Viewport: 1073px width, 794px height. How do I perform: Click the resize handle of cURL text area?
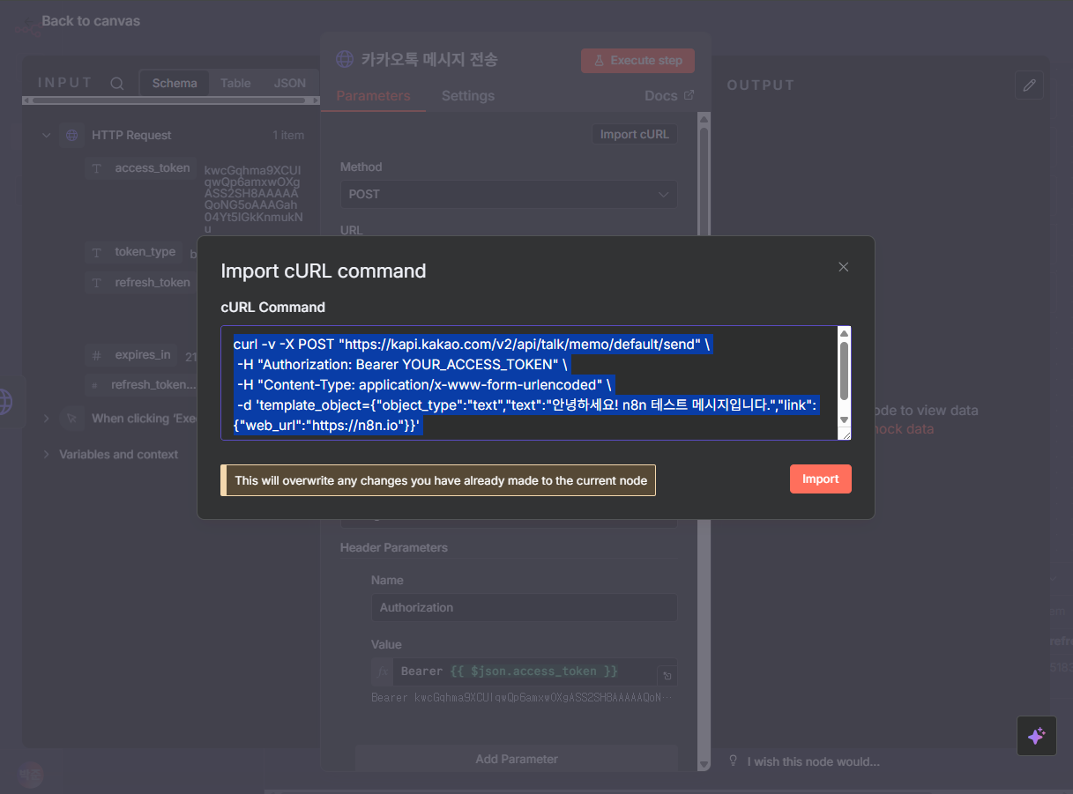pos(846,434)
